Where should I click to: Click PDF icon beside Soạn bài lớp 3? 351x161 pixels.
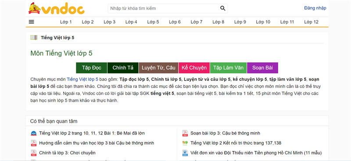pyautogui.click(x=185, y=133)
